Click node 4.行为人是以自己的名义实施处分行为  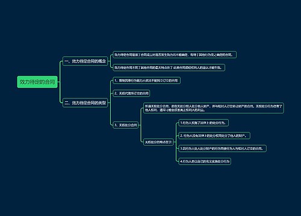[205, 161]
